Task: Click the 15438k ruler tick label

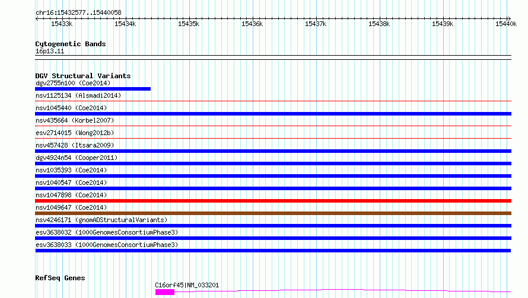Action: [x=379, y=24]
